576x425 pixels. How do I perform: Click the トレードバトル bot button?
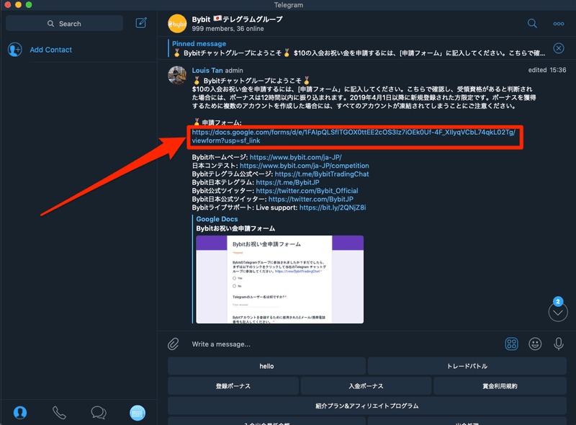[467, 366]
